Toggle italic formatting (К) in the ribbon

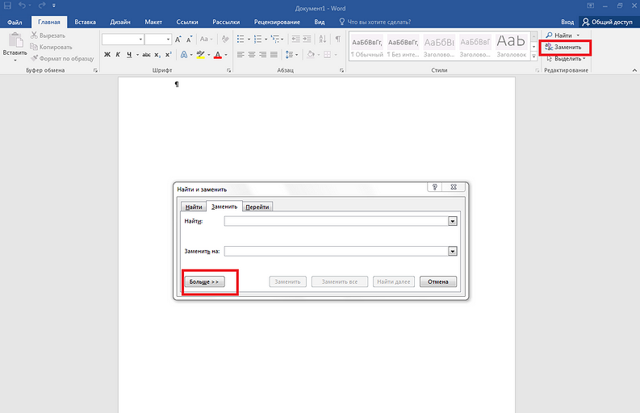pyautogui.click(x=118, y=55)
